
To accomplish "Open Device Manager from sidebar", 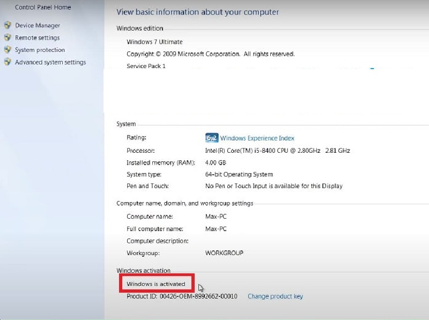I will pyautogui.click(x=38, y=25).
